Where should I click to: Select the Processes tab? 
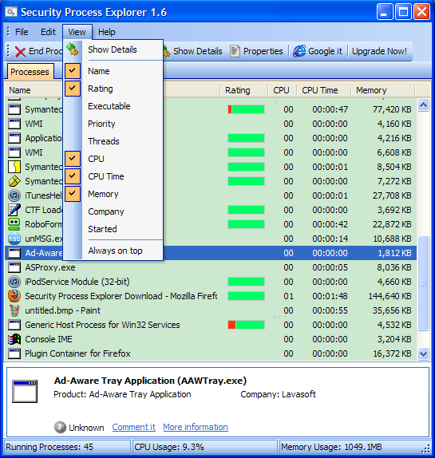tap(30, 72)
